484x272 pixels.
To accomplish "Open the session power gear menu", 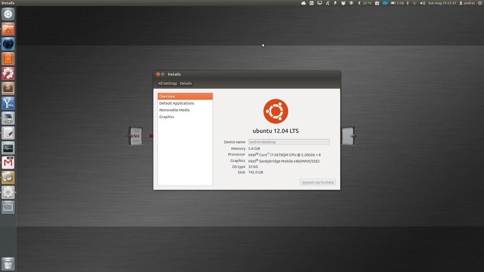I will point(480,3).
